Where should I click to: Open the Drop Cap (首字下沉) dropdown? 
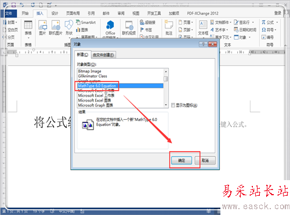click(231, 37)
